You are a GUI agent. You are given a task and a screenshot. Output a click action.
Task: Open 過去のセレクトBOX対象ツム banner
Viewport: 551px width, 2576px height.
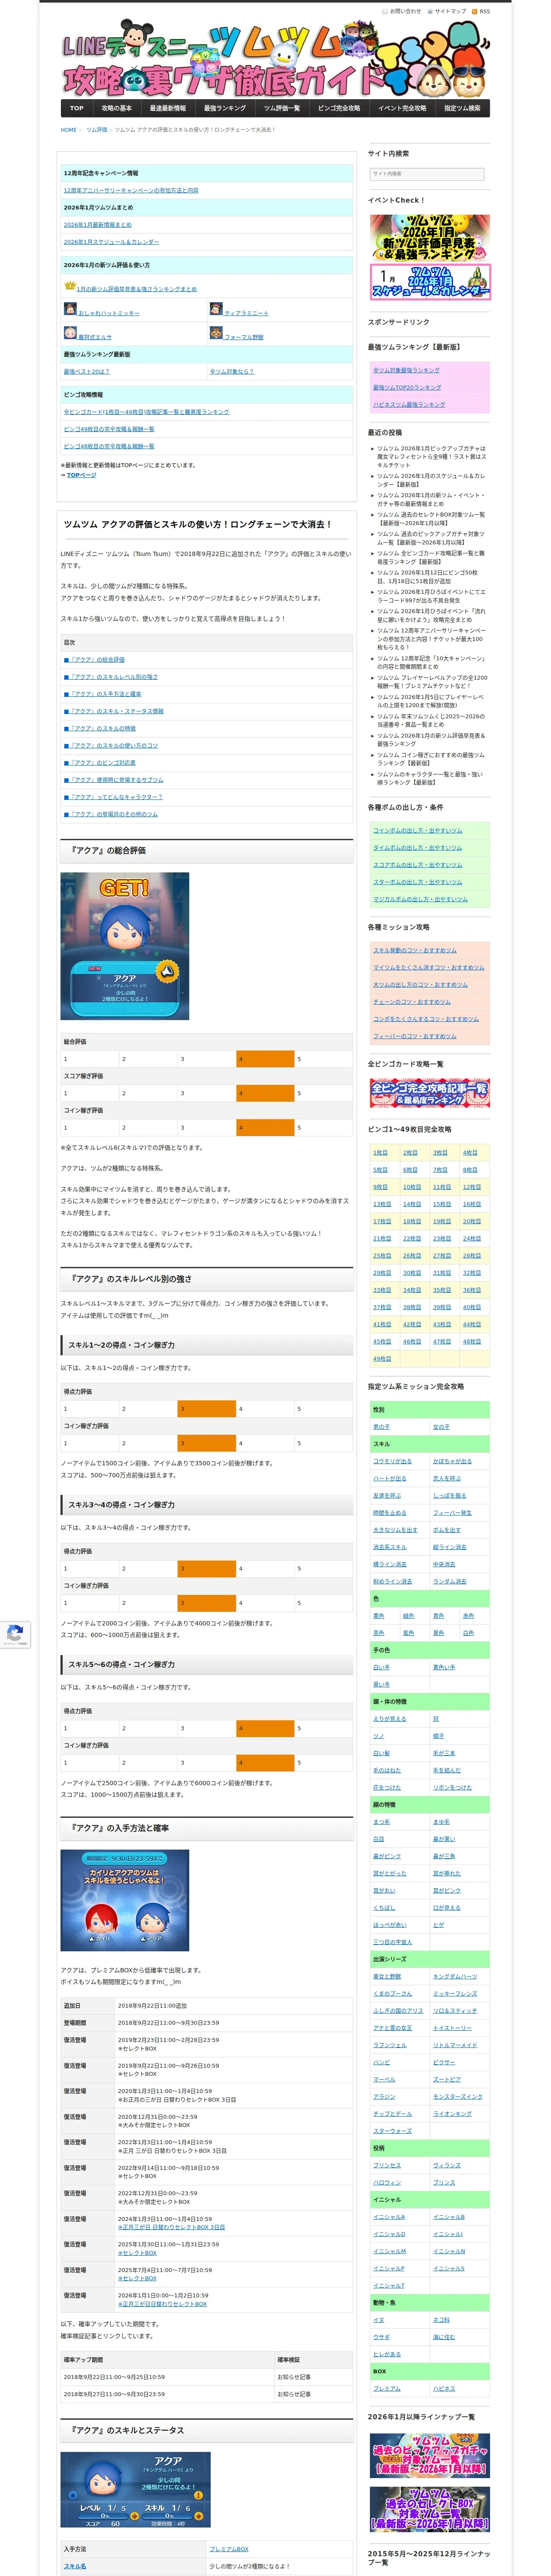[x=429, y=2510]
